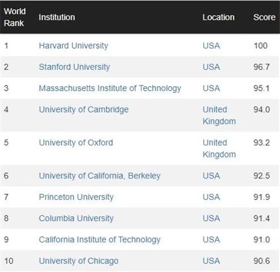Select United Kingdom location for Oxford
This screenshot has width=280, height=272.
(219, 148)
